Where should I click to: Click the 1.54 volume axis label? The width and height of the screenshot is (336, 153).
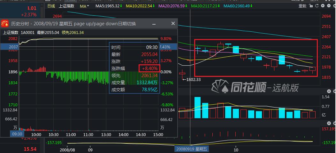pos(325,97)
